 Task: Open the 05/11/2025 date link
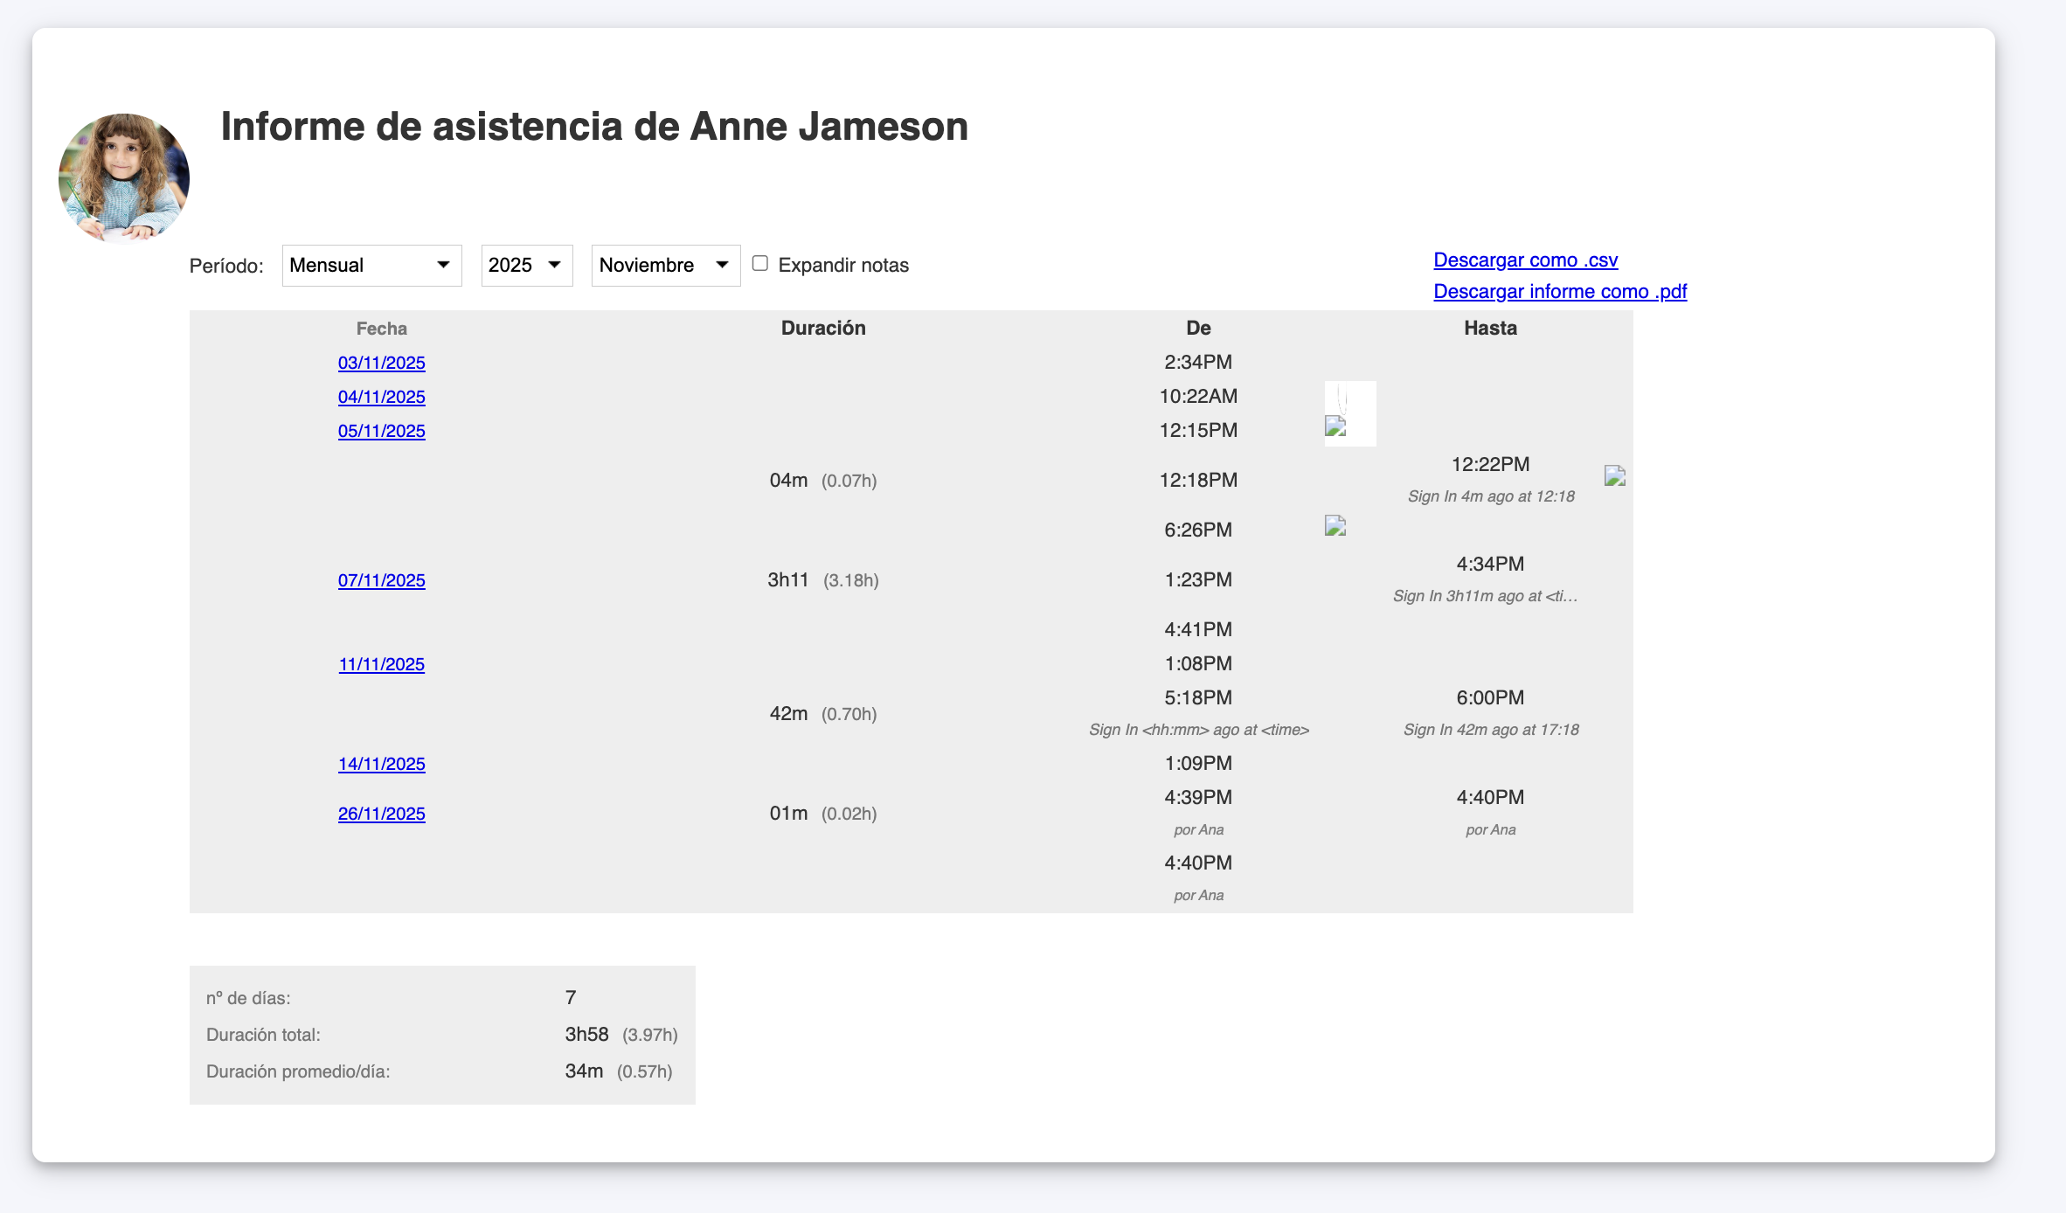(381, 431)
